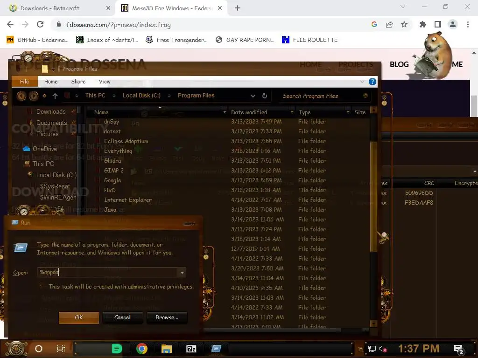
Task: Reload the fdossena.com page
Action: tap(40, 25)
